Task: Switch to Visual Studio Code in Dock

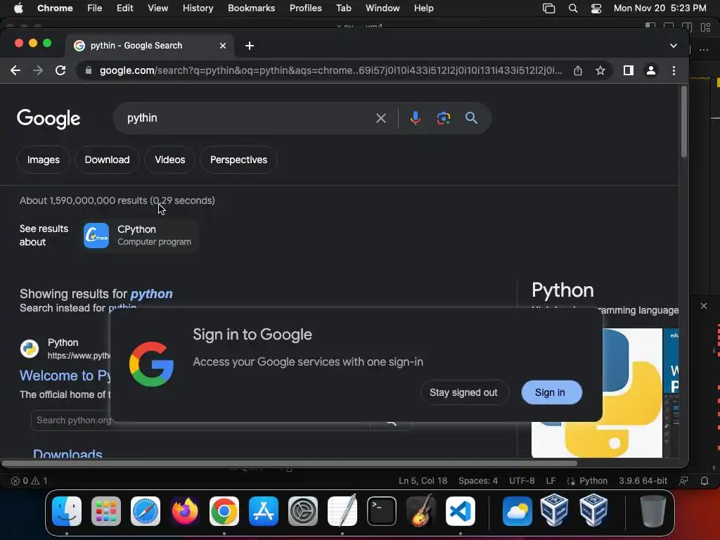Action: (x=461, y=511)
